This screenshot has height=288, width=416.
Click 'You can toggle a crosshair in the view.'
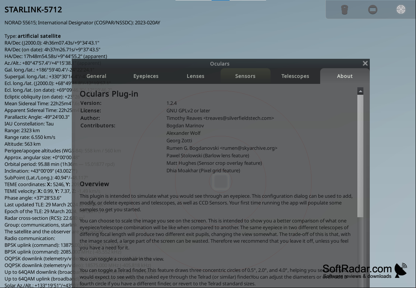122,259
